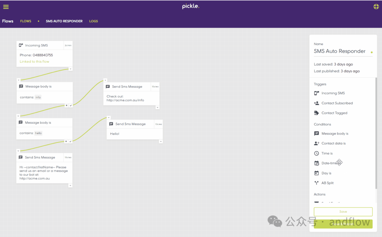Click the Flows section title
This screenshot has width=382, height=237.
coord(8,21)
